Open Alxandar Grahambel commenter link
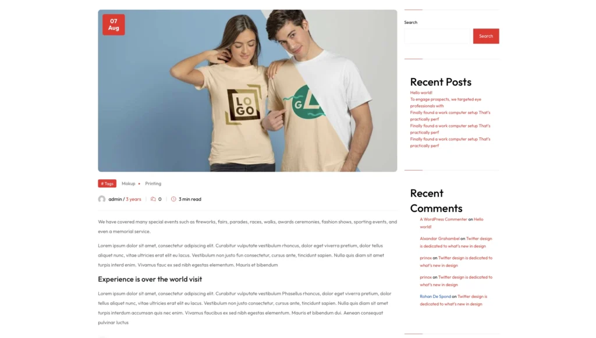 [x=439, y=239]
